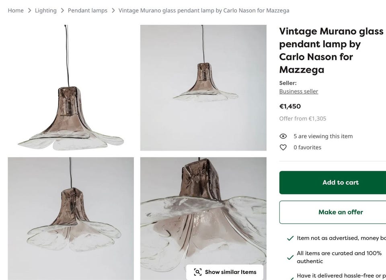Click checkmark beside money back guarantee
386x280 pixels.
[x=290, y=238]
